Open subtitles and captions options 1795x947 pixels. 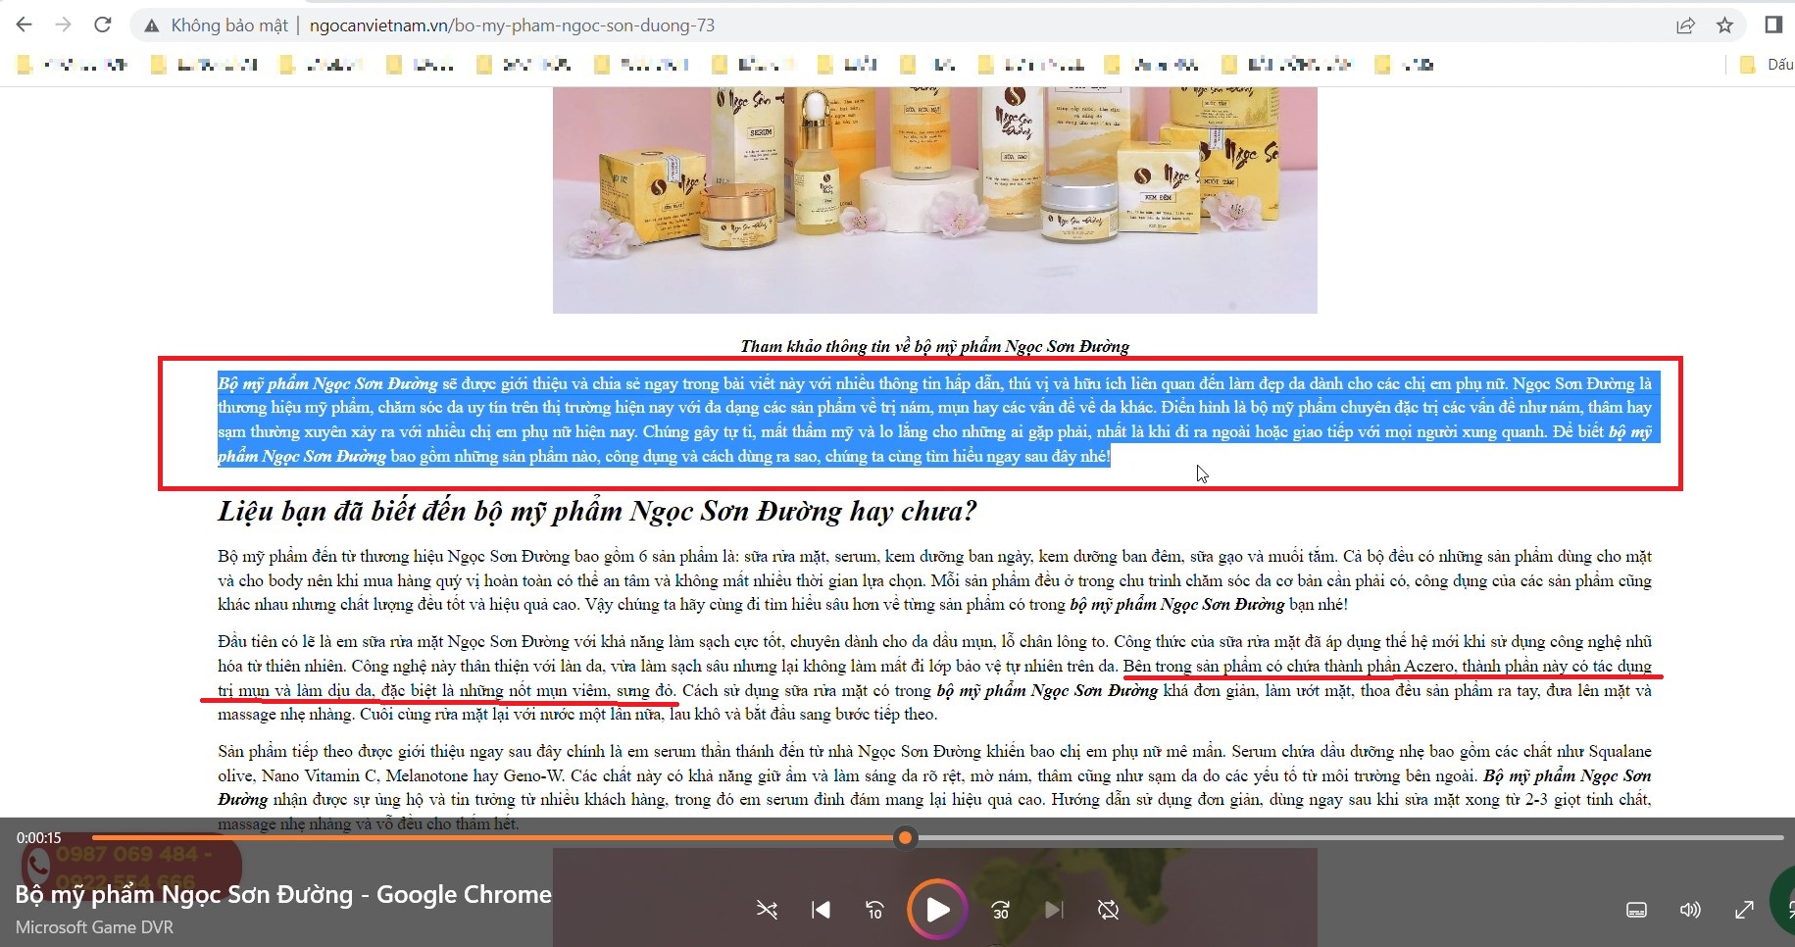[x=1636, y=911]
